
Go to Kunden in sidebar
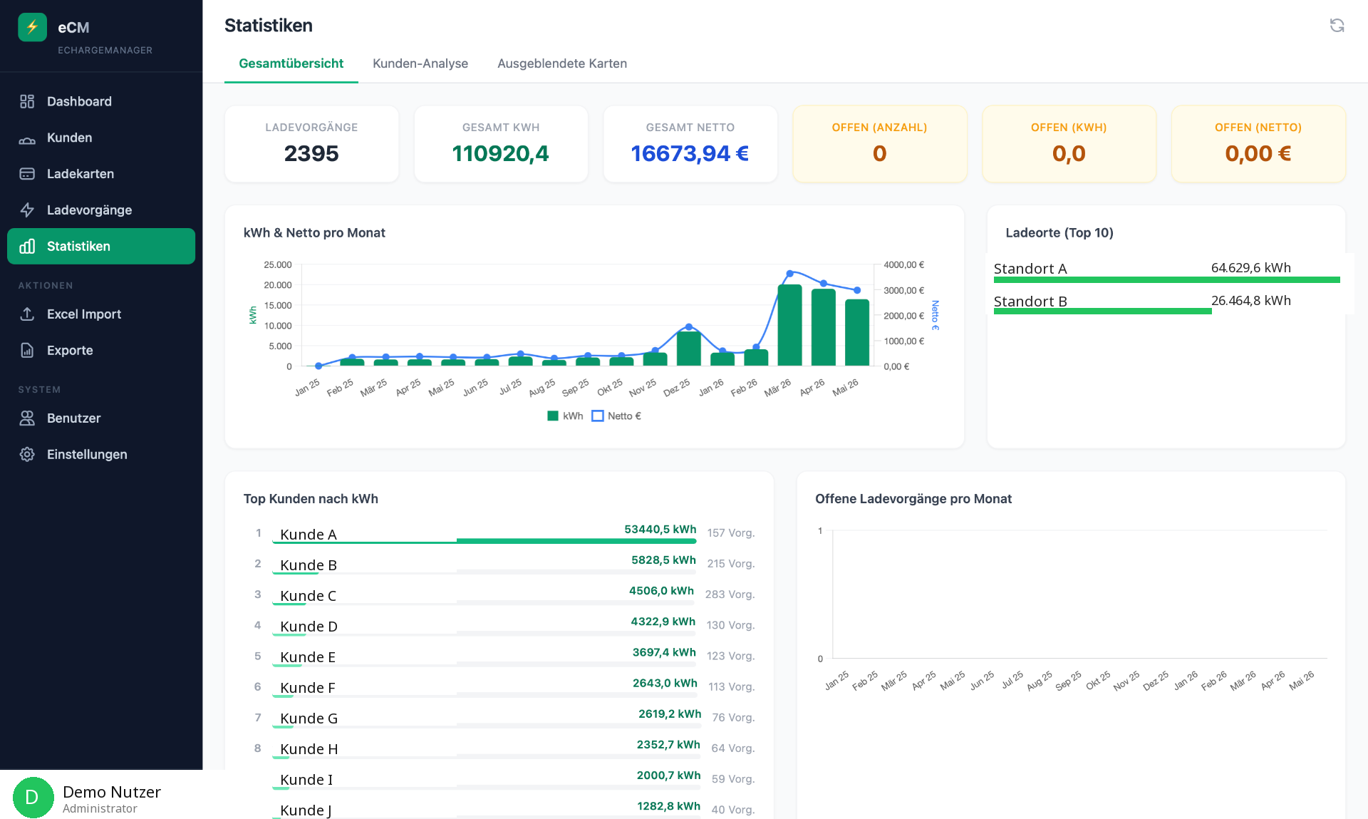click(101, 138)
